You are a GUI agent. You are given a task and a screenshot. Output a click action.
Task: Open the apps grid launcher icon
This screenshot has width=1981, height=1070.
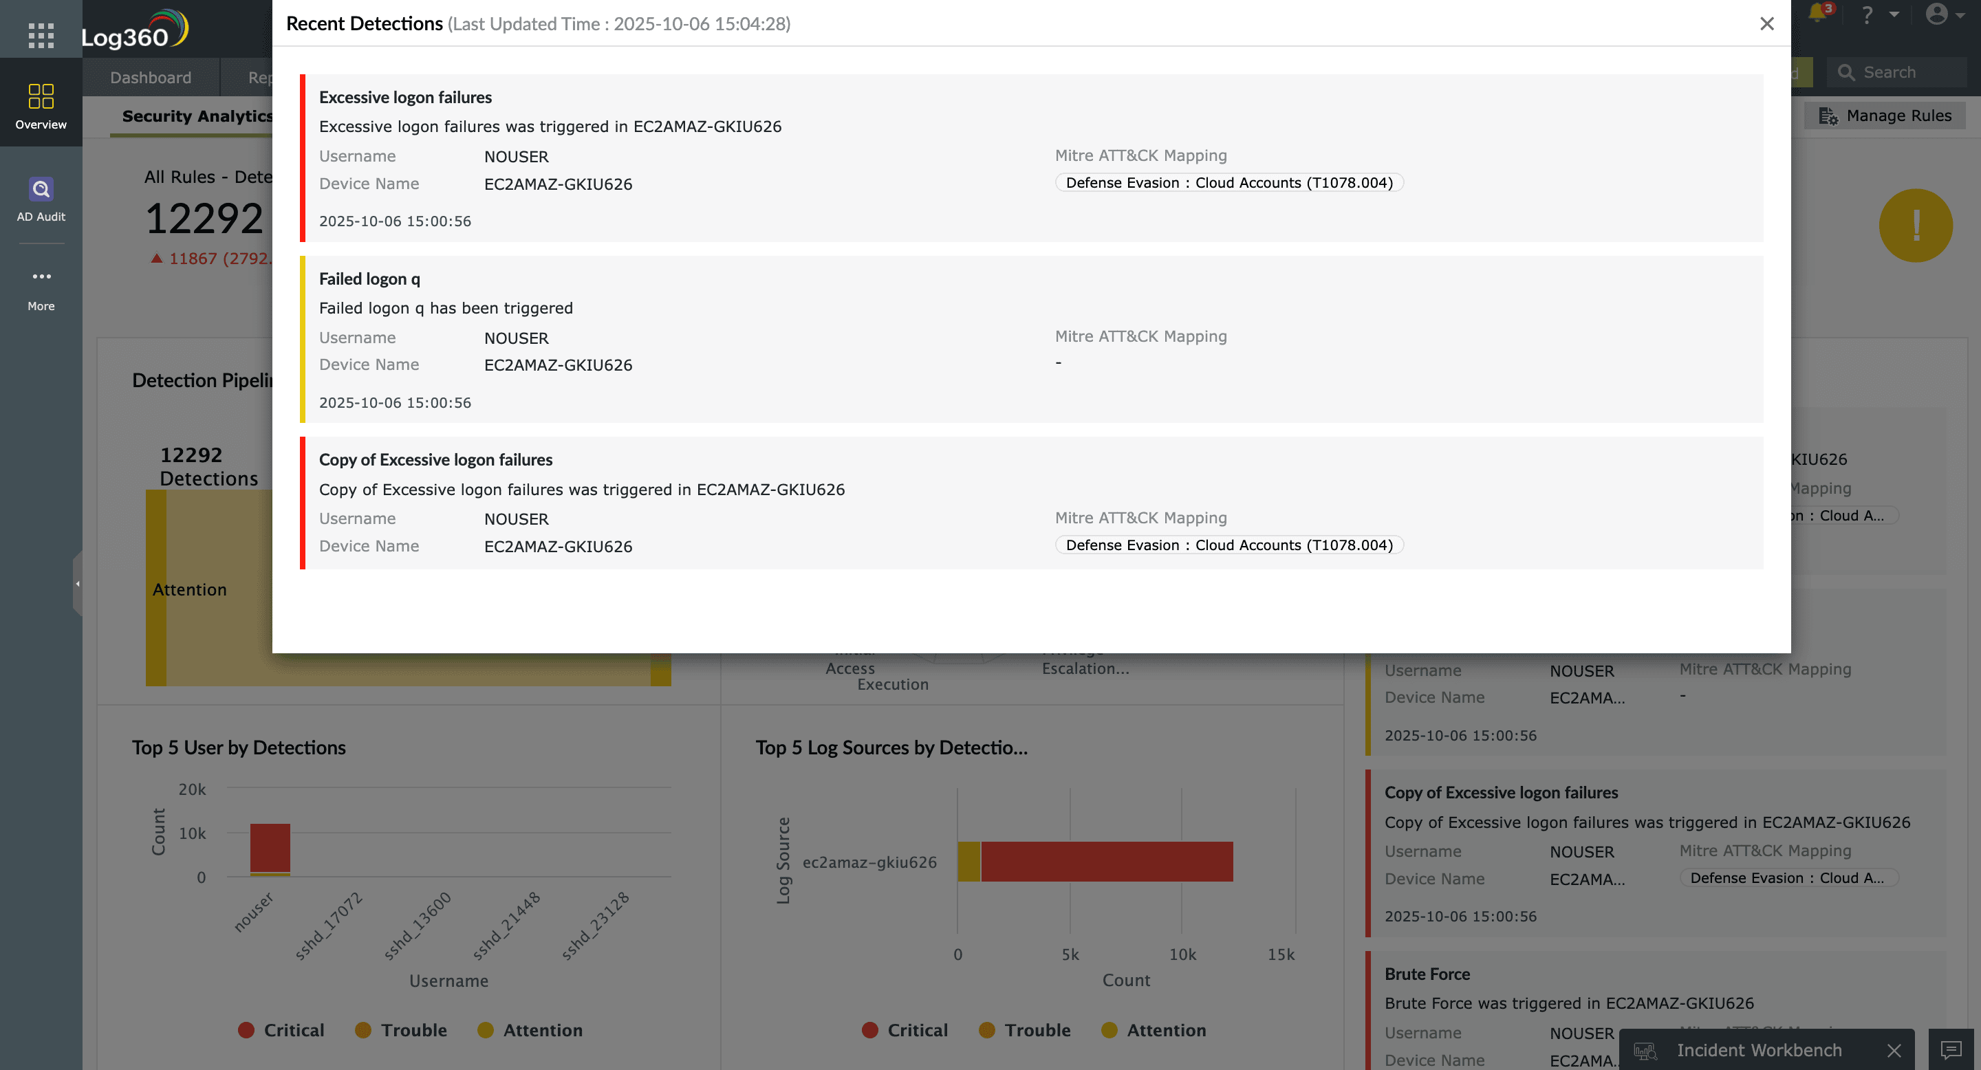coord(41,35)
